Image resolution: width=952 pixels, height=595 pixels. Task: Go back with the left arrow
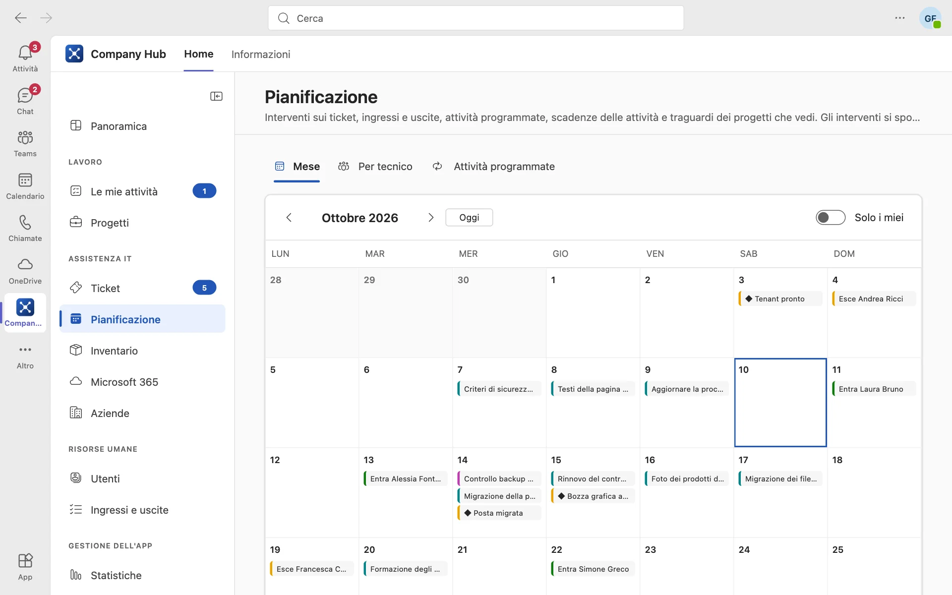point(21,18)
